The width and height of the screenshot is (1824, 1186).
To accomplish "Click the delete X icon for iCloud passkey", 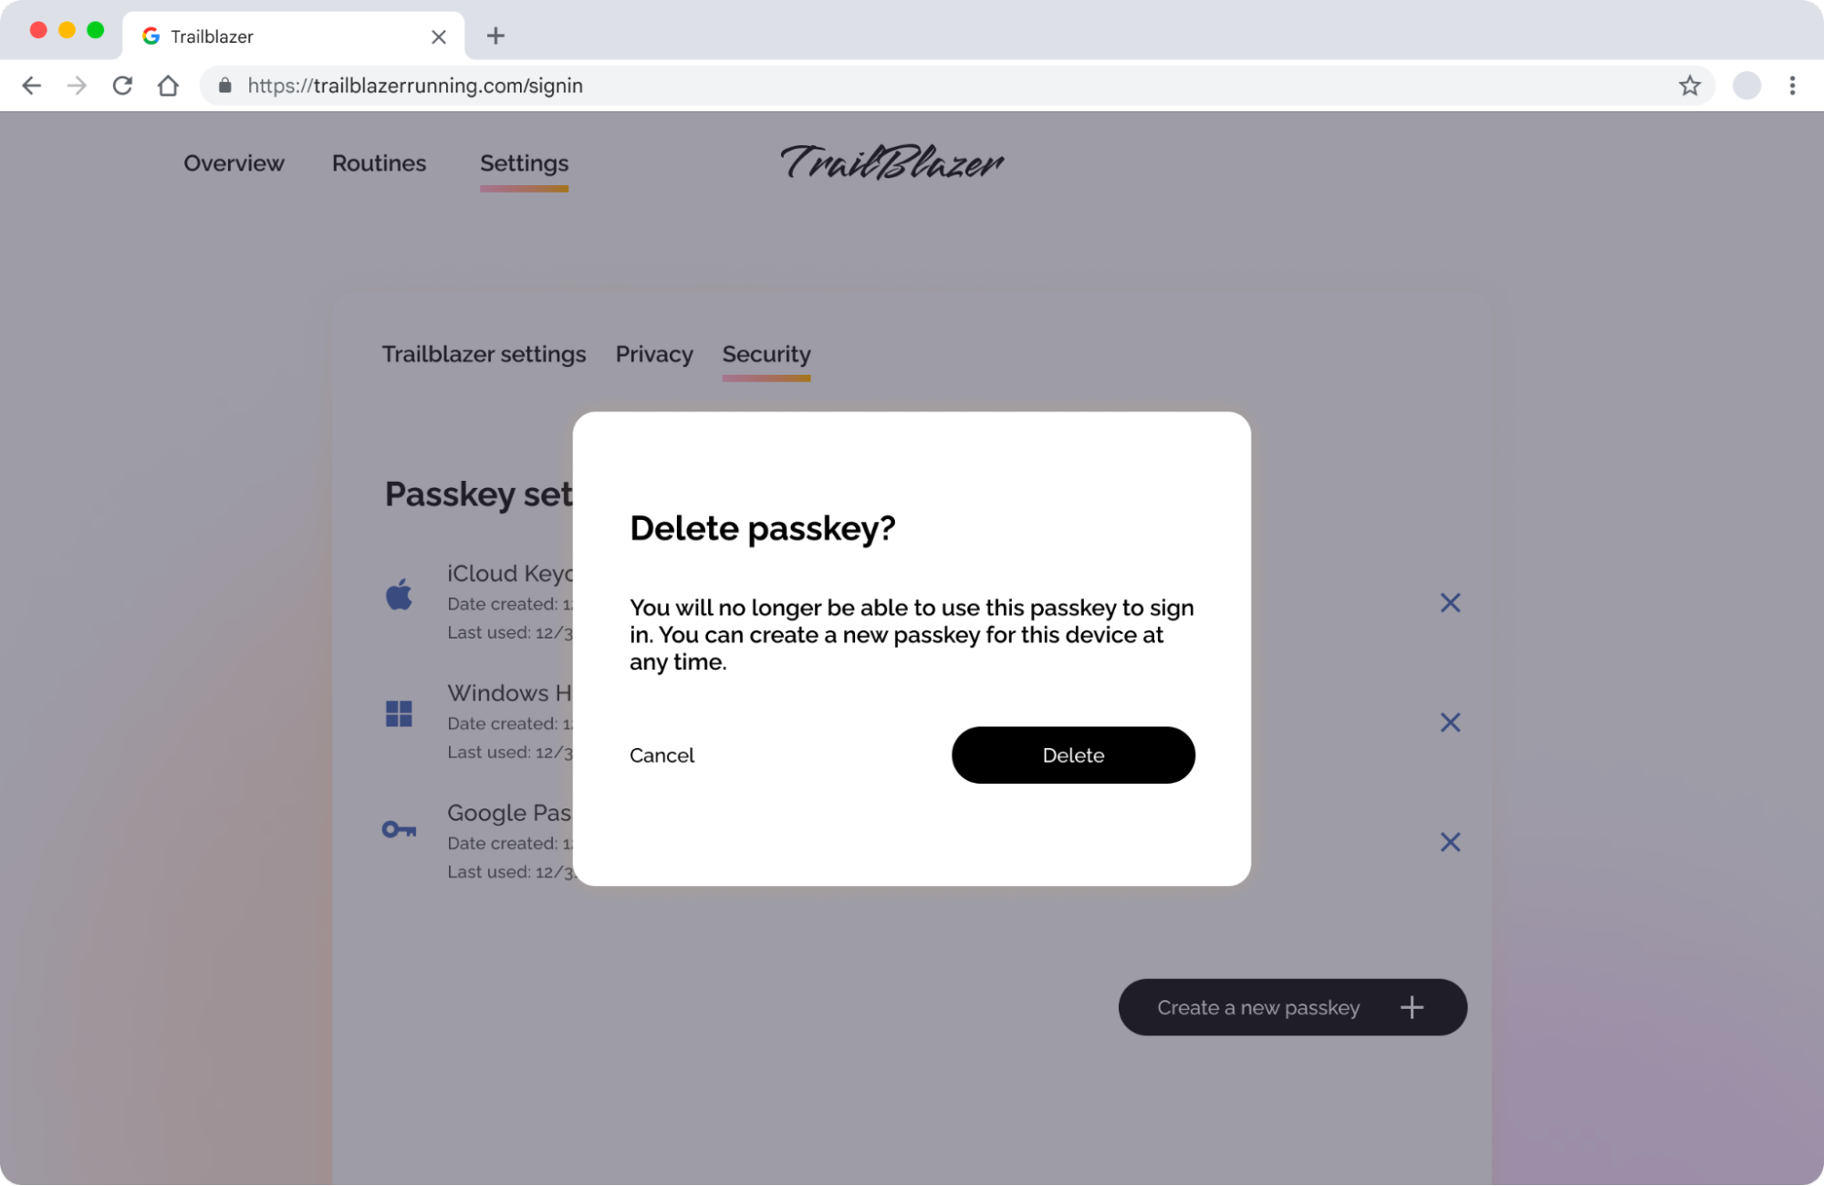I will tap(1451, 602).
